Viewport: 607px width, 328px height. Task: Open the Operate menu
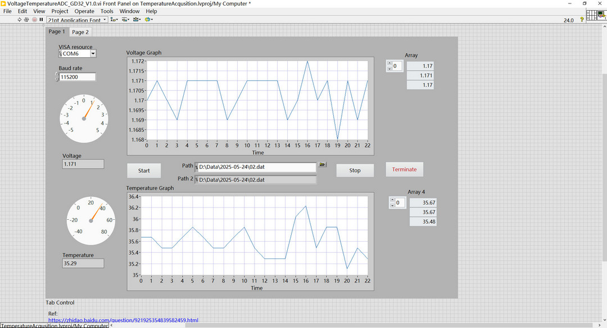click(84, 11)
